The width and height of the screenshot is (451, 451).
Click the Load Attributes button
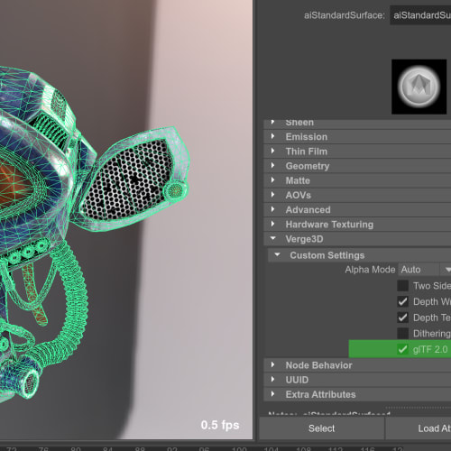click(419, 428)
